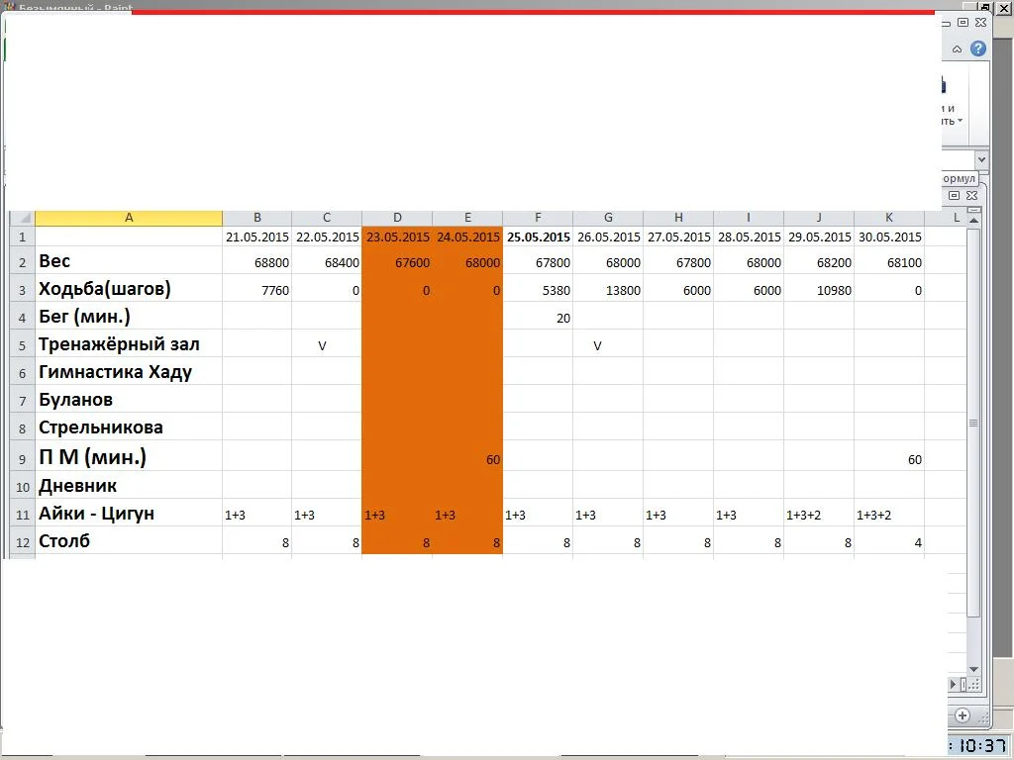Click Столб cell with value 4
The height and width of the screenshot is (760, 1014).
(890, 542)
